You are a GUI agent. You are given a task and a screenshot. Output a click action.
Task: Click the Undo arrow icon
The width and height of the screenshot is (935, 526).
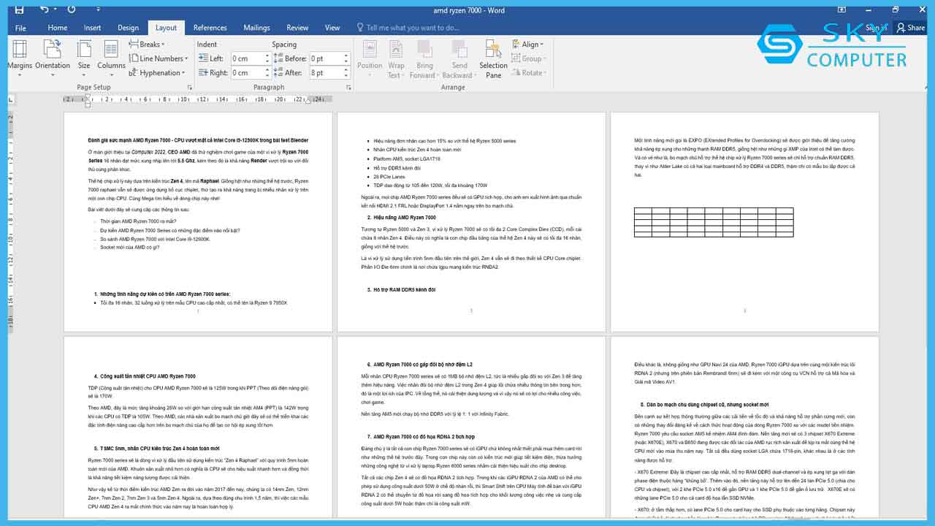pyautogui.click(x=44, y=9)
